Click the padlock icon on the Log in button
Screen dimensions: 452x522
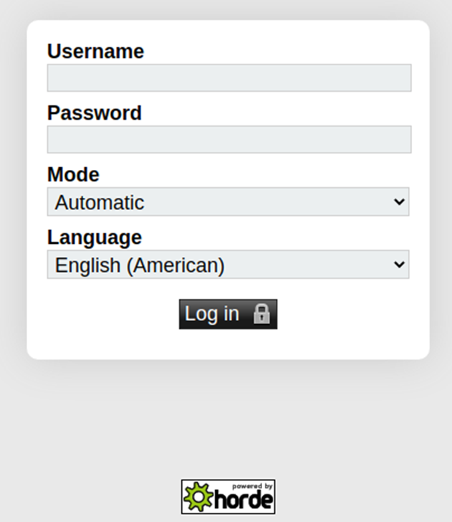click(261, 313)
